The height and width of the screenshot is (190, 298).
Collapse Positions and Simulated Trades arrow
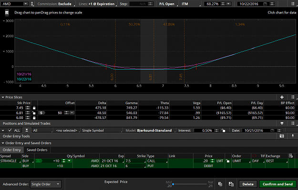click(282, 124)
